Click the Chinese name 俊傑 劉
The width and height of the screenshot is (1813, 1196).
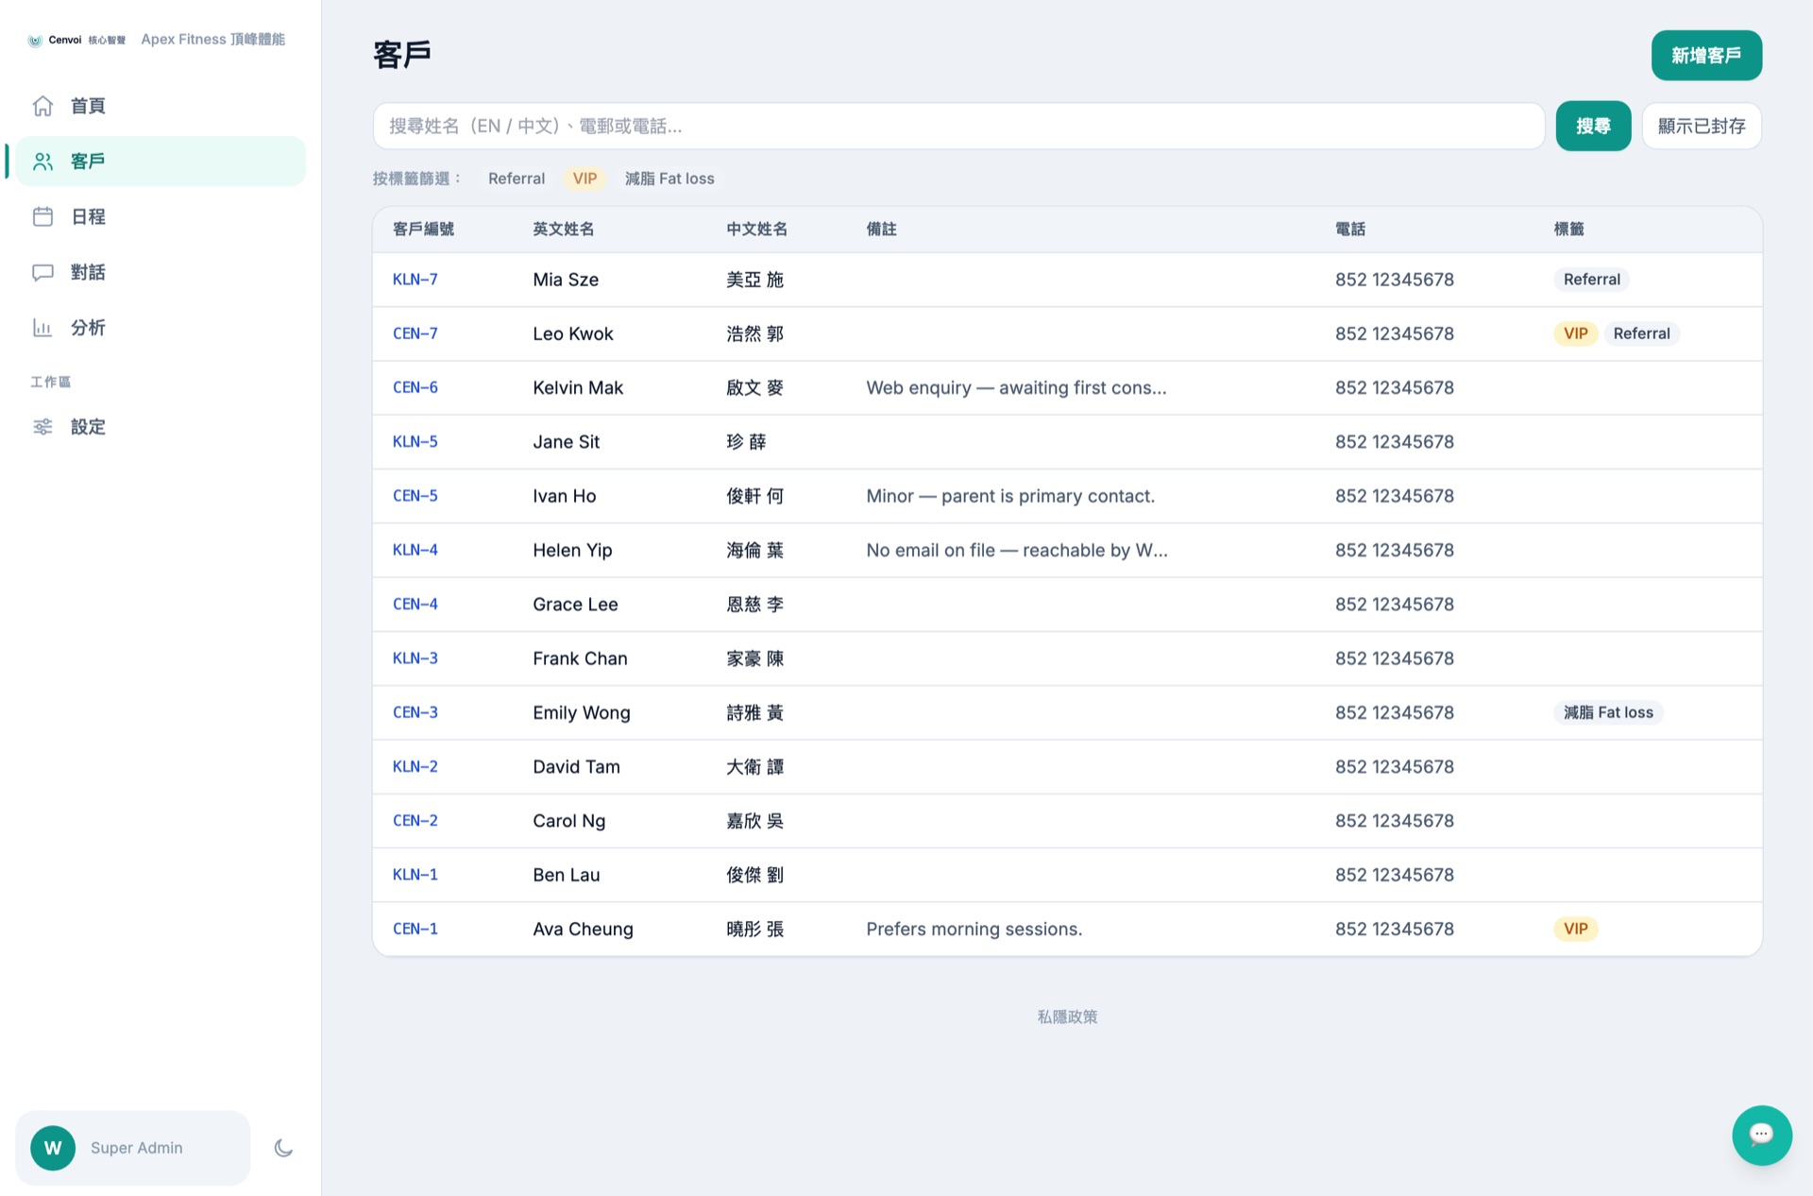click(x=754, y=875)
